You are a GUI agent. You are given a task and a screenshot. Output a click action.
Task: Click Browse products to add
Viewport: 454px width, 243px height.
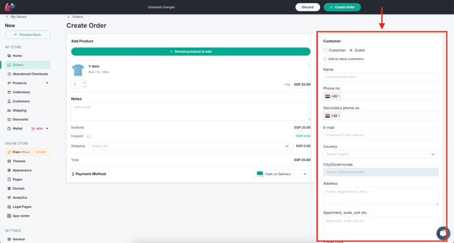click(x=191, y=52)
